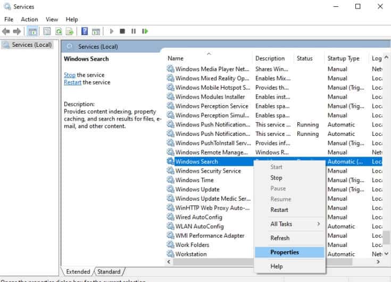Click the Forward arrow toolbar icon

tap(17, 31)
